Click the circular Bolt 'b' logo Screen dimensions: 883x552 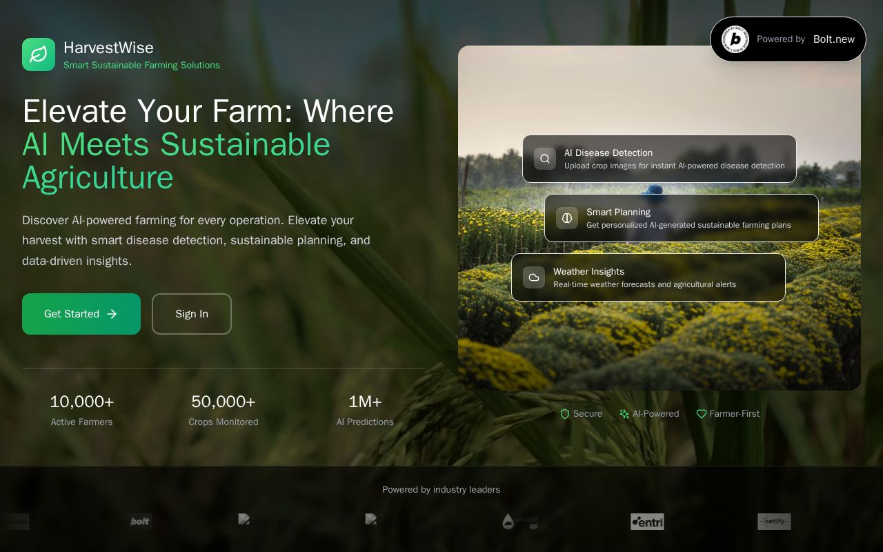(x=735, y=39)
